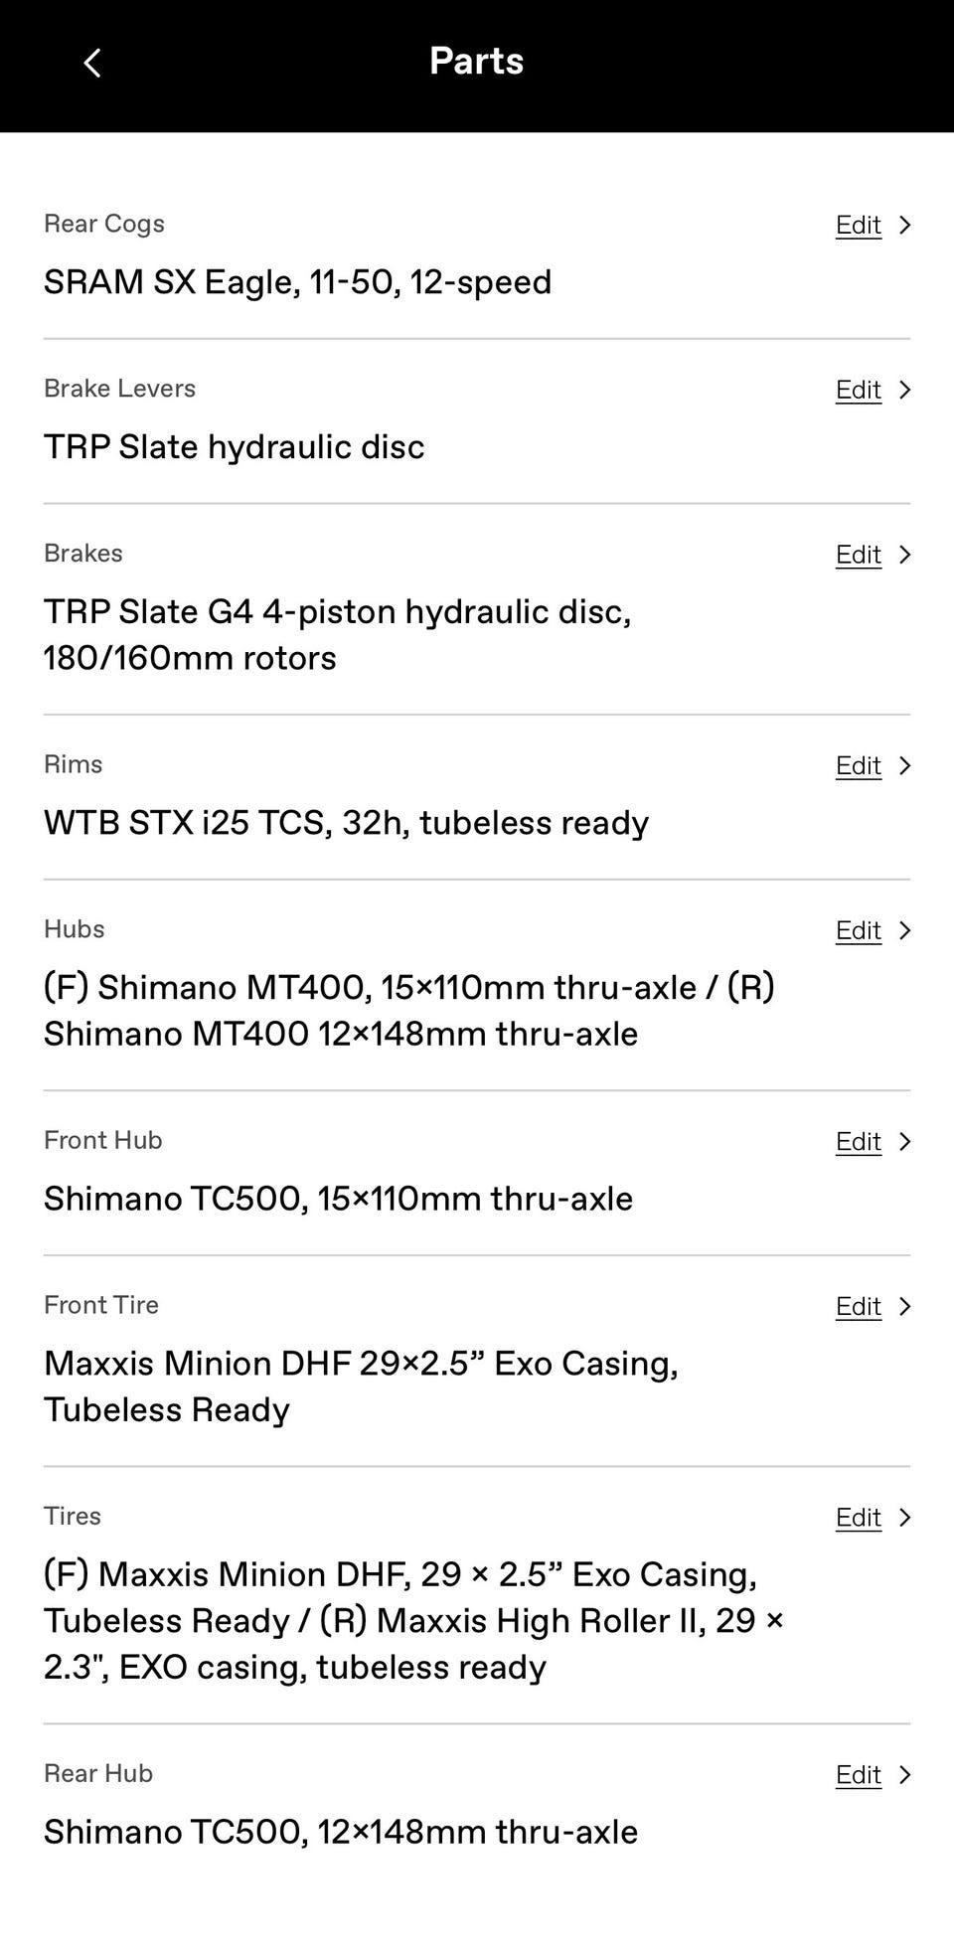Click Edit link for Hubs
The width and height of the screenshot is (954, 1954).
[858, 931]
